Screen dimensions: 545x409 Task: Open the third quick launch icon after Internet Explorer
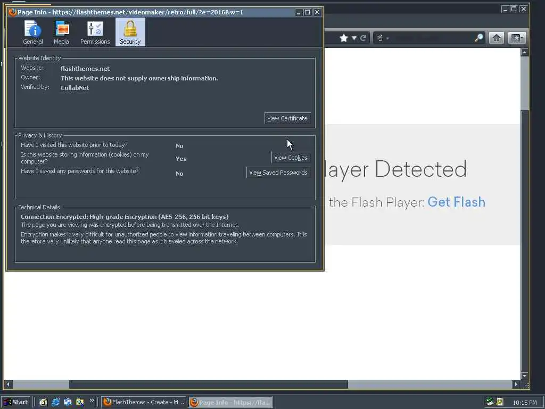pos(68,402)
